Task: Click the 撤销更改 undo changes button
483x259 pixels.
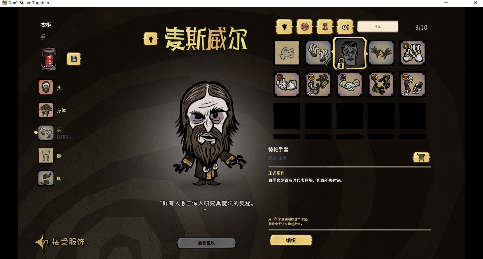Action: pos(206,243)
